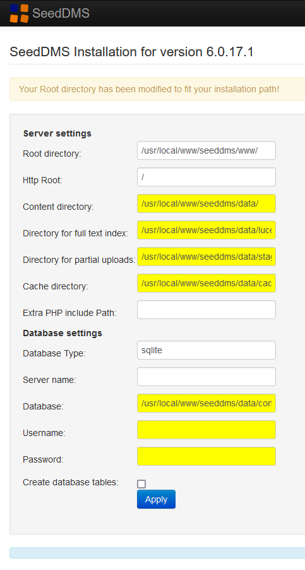Focus the Password field
The height and width of the screenshot is (570, 305).
pos(206,456)
